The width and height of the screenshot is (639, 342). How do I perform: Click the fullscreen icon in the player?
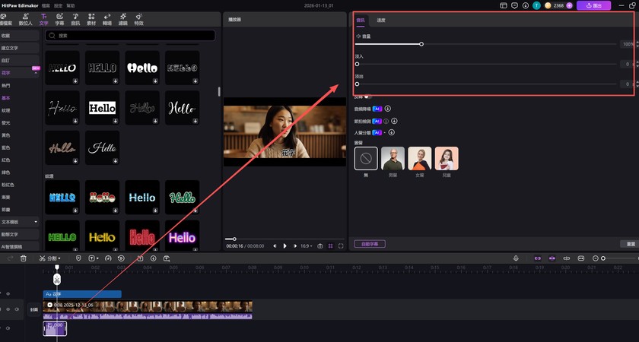pos(341,245)
